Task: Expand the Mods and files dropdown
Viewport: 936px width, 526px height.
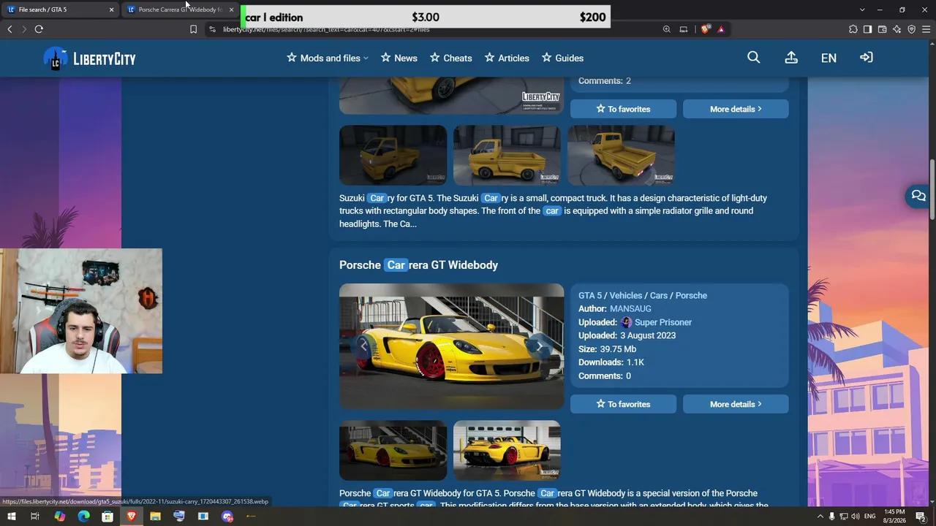Action: 328,58
